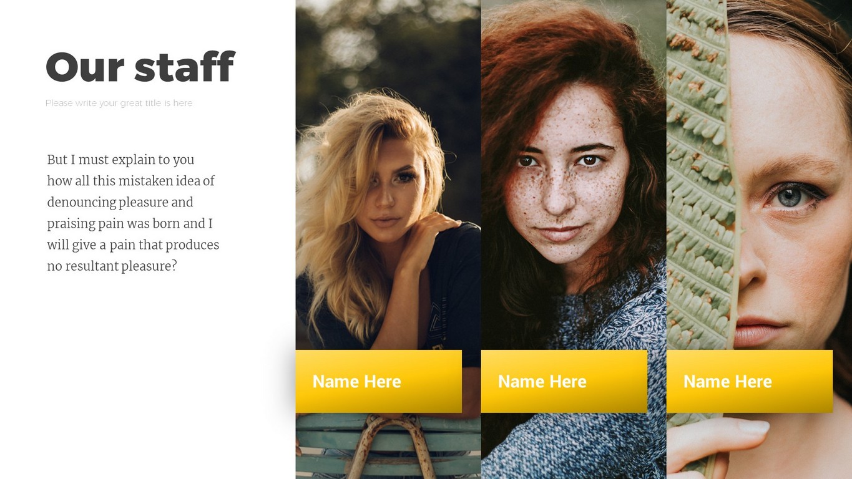The height and width of the screenshot is (479, 852).
Task: Click the blurred trees above the blonde woman
Action: (387, 44)
